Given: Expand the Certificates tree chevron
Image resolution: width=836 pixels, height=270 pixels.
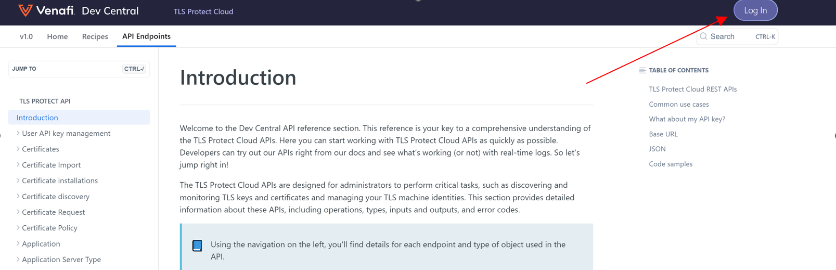Looking at the screenshot, I should tap(18, 149).
